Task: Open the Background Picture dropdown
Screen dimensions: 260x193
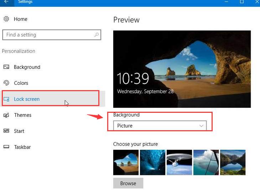Action: tap(160, 126)
